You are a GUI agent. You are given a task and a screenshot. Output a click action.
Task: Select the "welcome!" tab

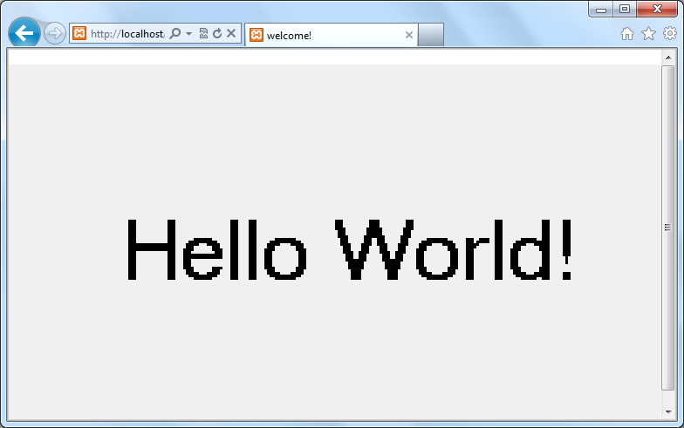(x=323, y=35)
